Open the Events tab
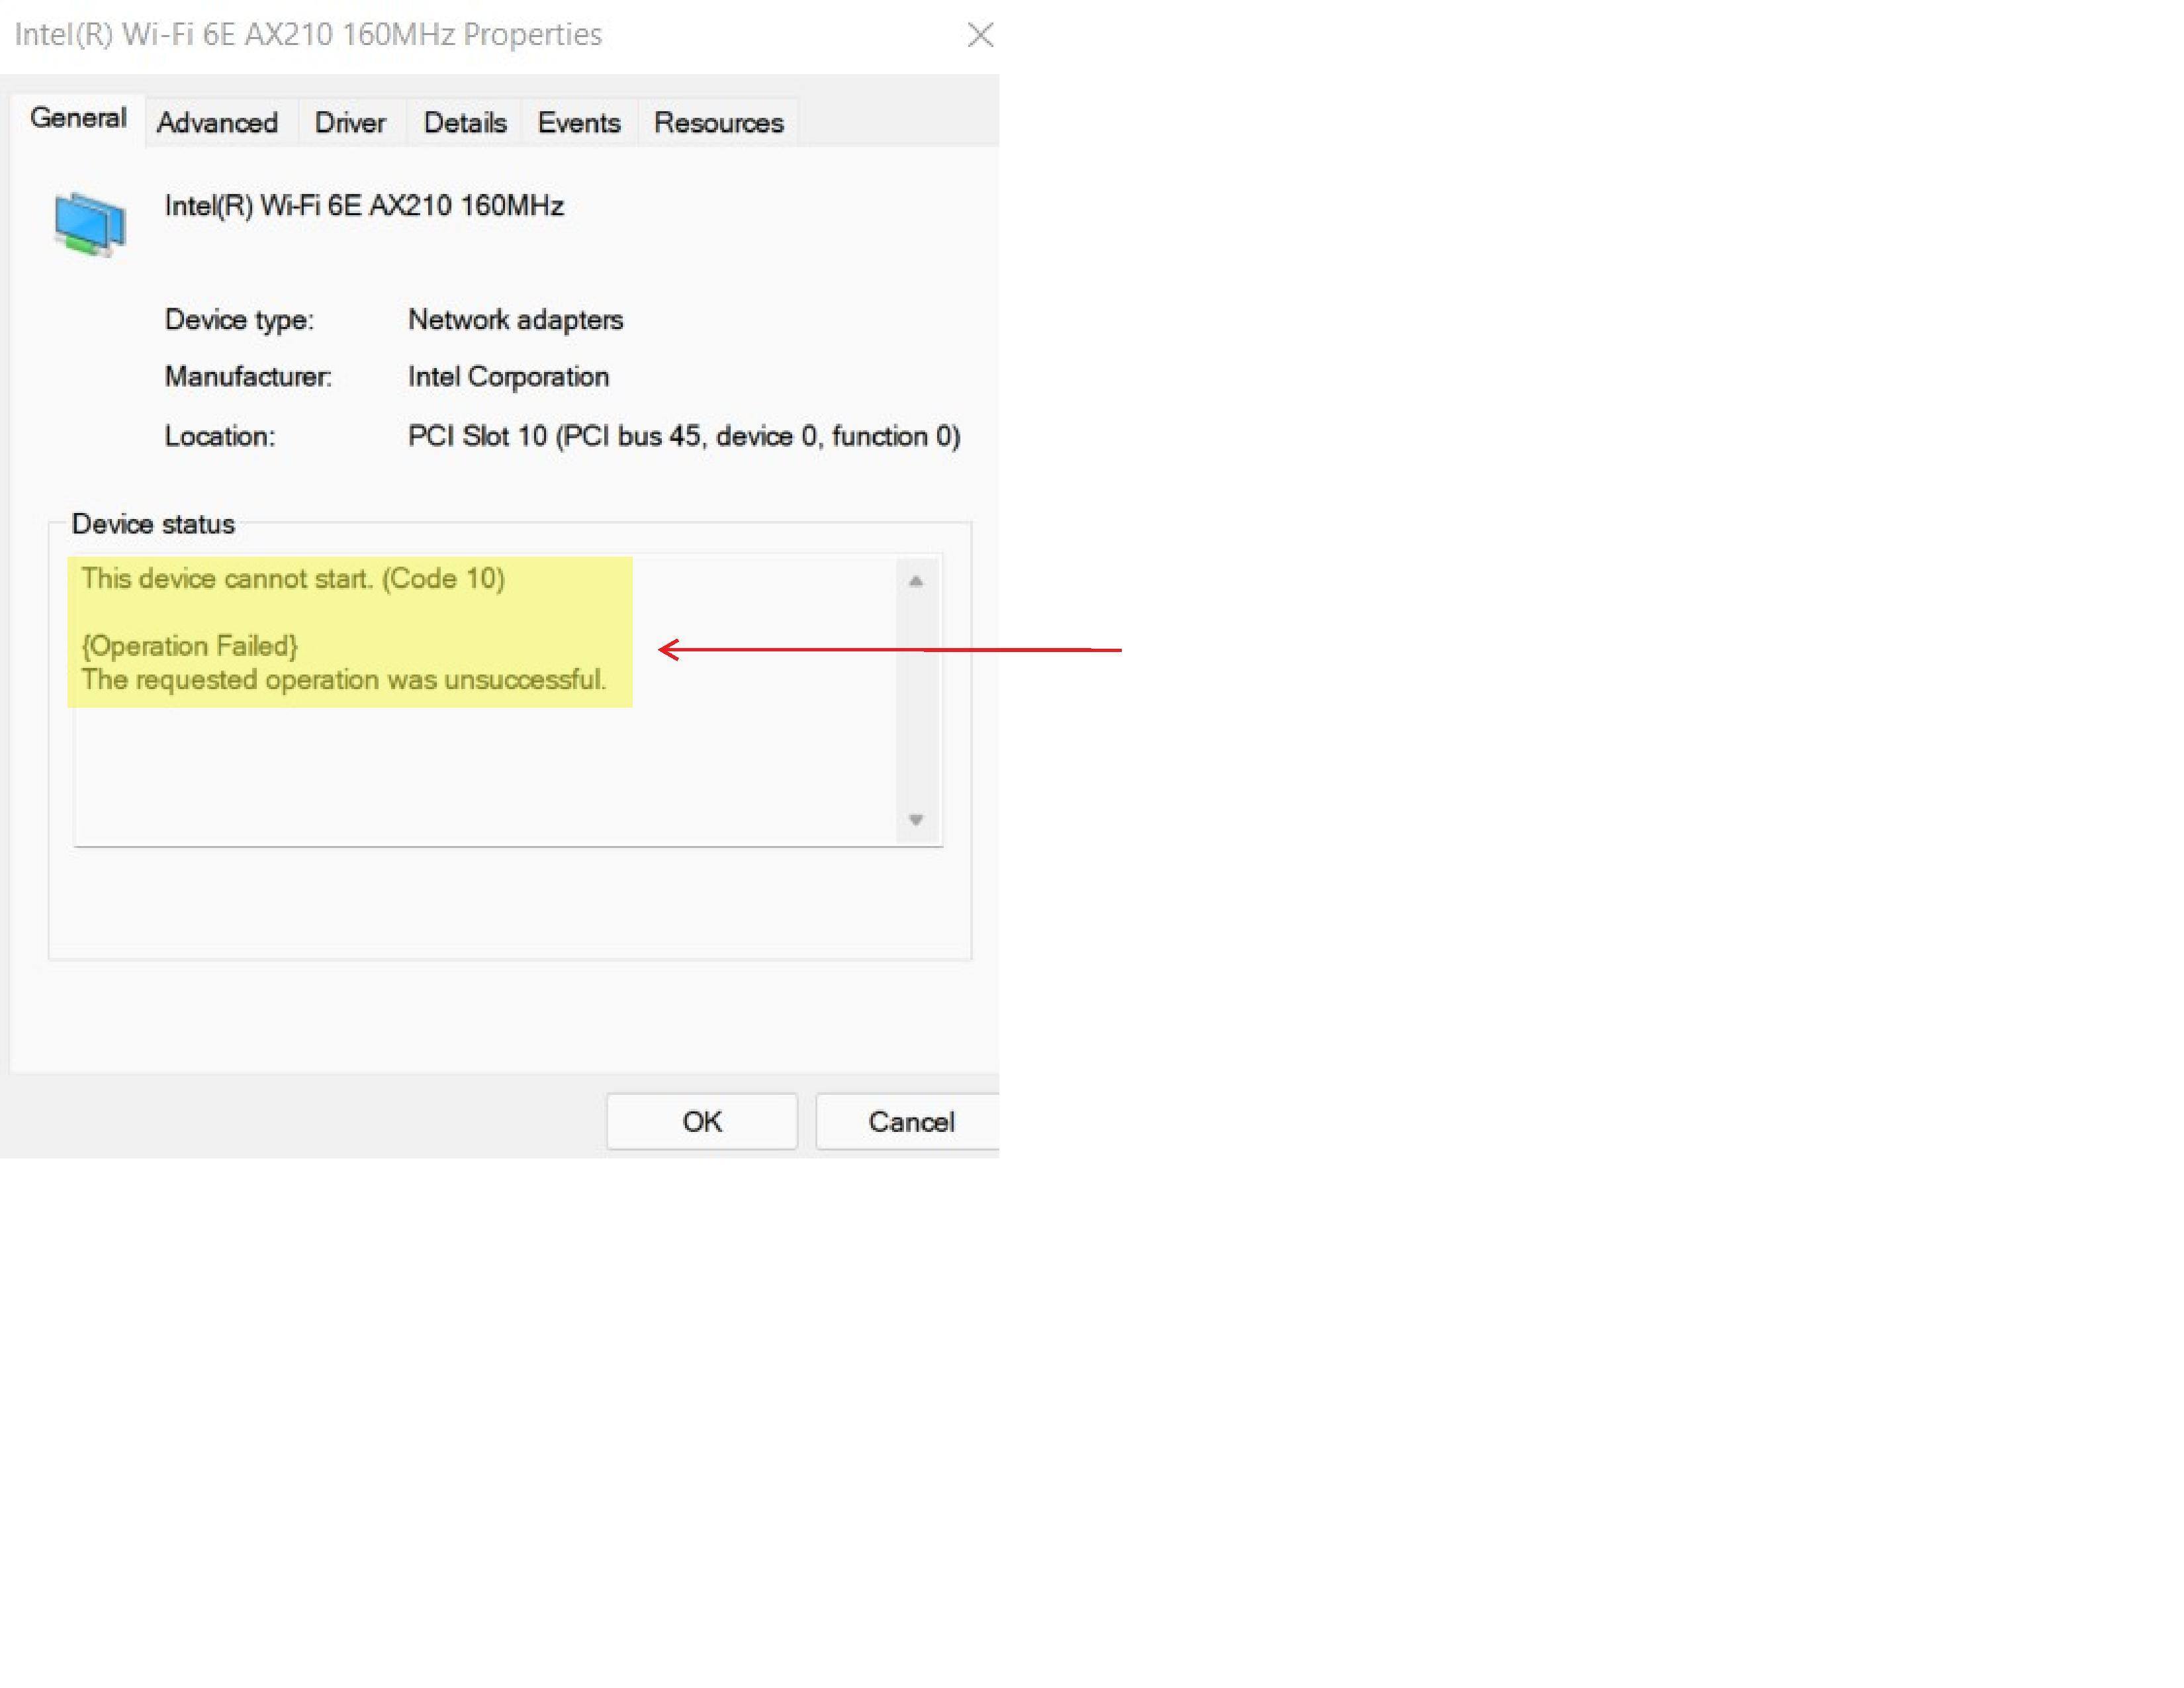This screenshot has width=2184, height=1688. coord(579,123)
